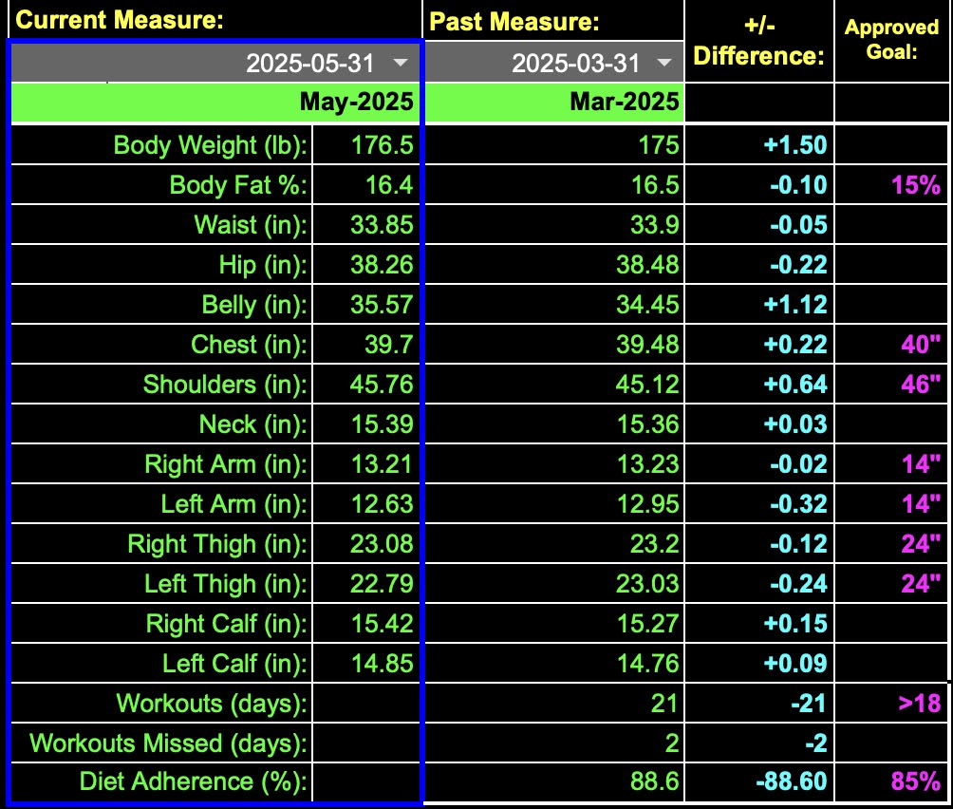Click the May-2025 green header cell
Viewport: 953px width, 809px height.
(357, 103)
